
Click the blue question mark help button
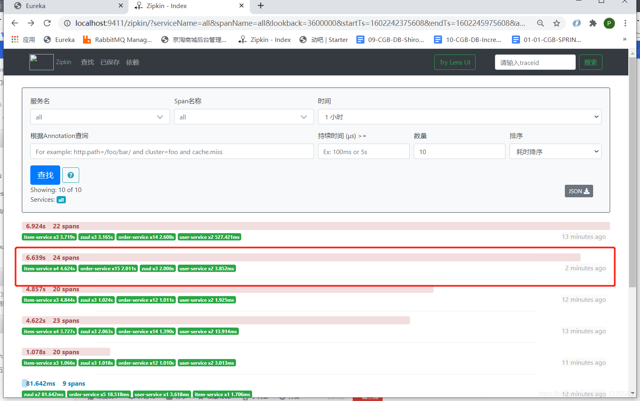71,175
